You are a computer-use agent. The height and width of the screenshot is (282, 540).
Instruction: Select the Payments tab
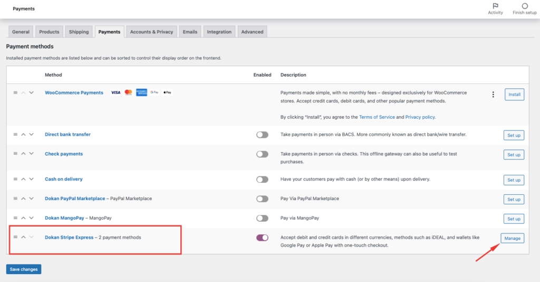(x=110, y=32)
